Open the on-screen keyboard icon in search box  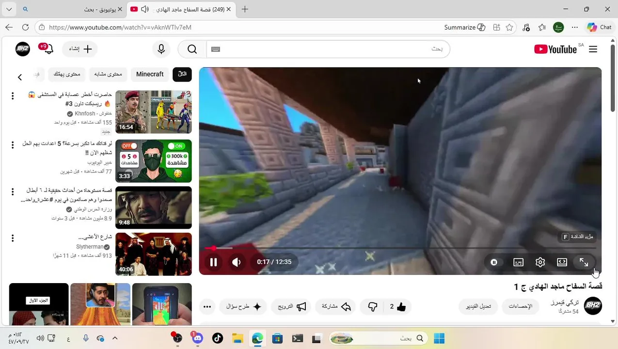point(216,49)
